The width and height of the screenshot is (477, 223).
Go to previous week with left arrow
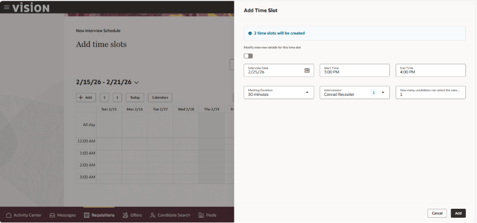[x=105, y=98]
